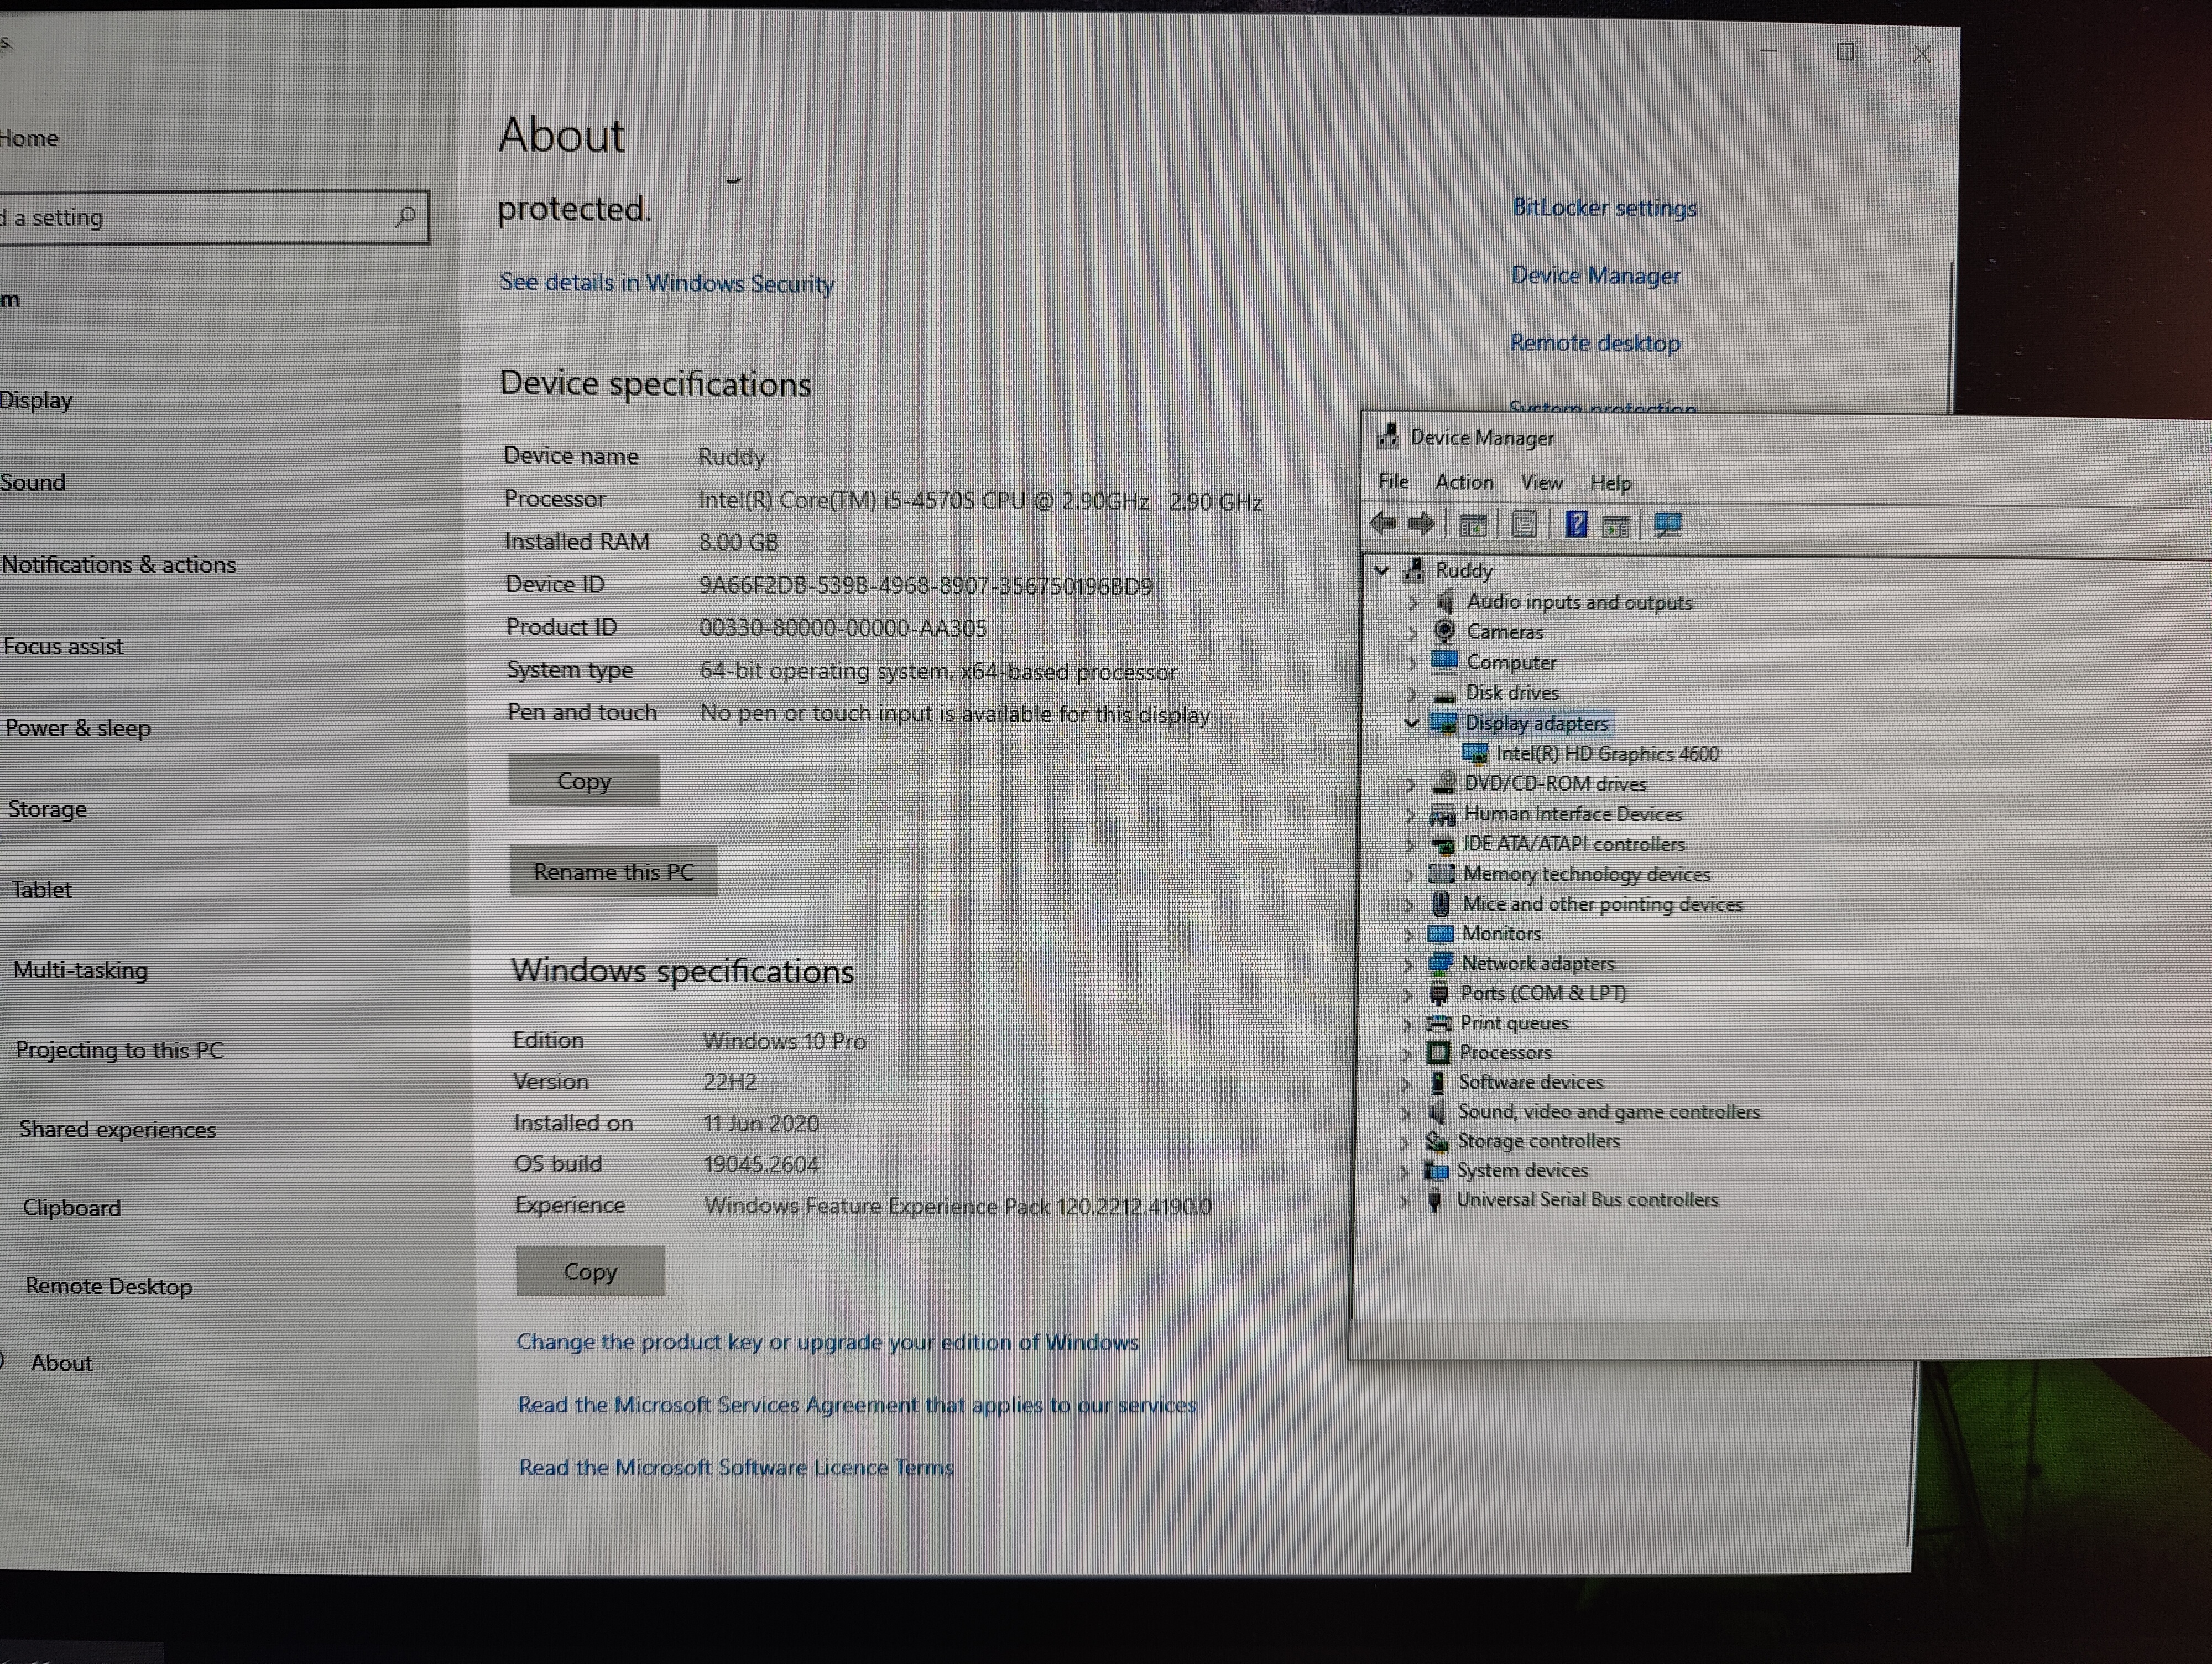Open Storage in the Settings sidebar

(x=47, y=808)
